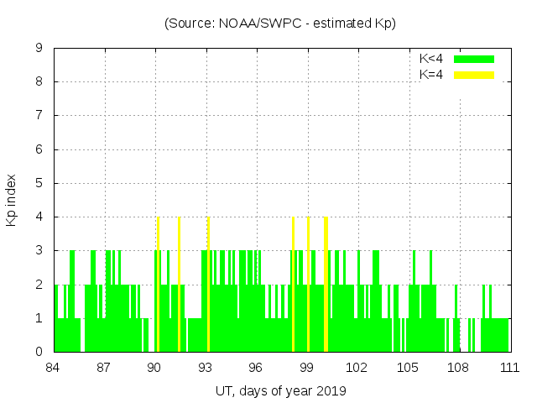Select the K<4 legend label text
This screenshot has width=537, height=403.
431,59
